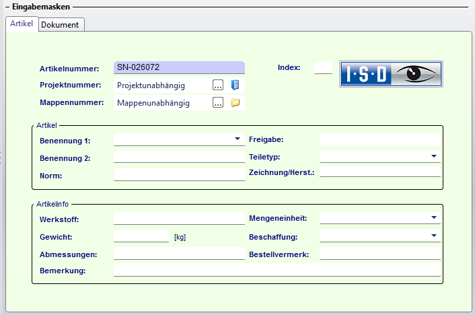The height and width of the screenshot is (315, 475).
Task: Click the ISD eye logo
Action: click(x=391, y=73)
